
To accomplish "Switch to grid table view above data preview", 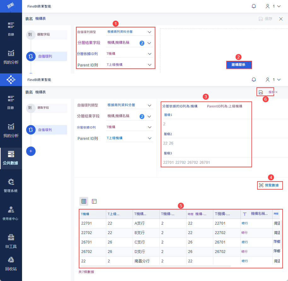I will [84, 201].
